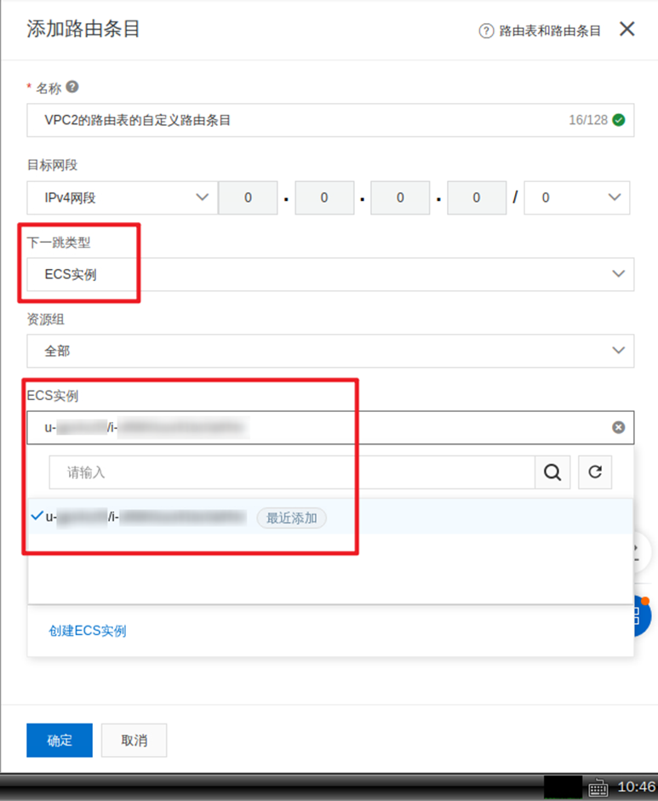Click the 名称 input field
Viewport: 658px width, 801px height.
tap(330, 120)
